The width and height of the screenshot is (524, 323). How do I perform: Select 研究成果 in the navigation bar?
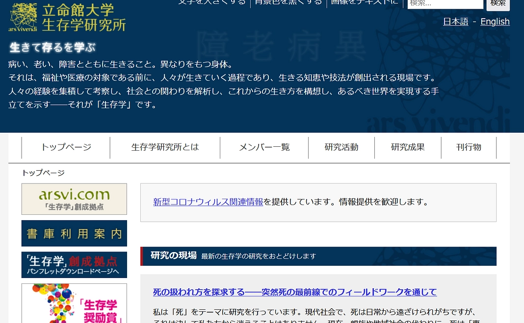point(408,147)
